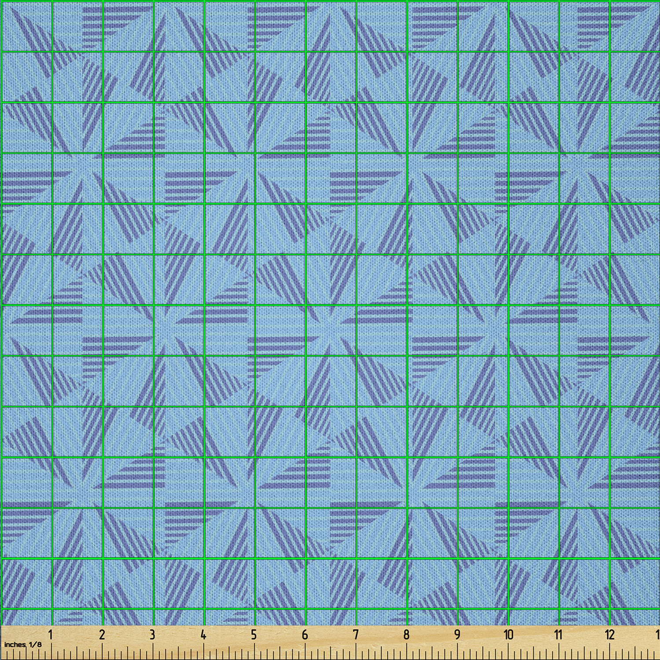Click the number 1 on the ruler
Image resolution: width=660 pixels, height=660 pixels.
51,634
